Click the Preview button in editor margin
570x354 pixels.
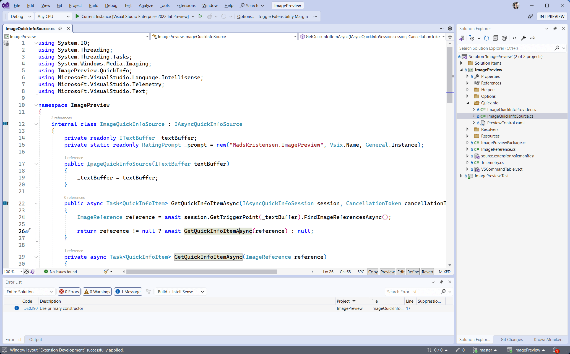pos(387,272)
